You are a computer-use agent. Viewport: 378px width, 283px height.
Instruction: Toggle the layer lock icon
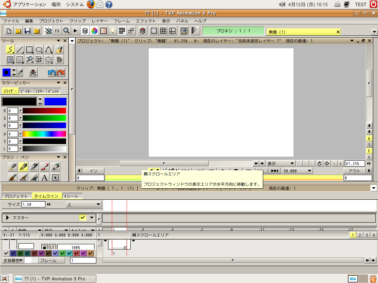44,247
